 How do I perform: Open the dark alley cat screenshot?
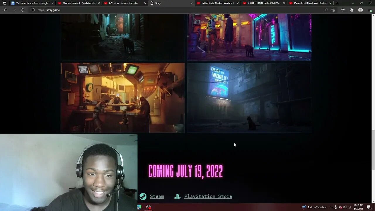[123, 37]
